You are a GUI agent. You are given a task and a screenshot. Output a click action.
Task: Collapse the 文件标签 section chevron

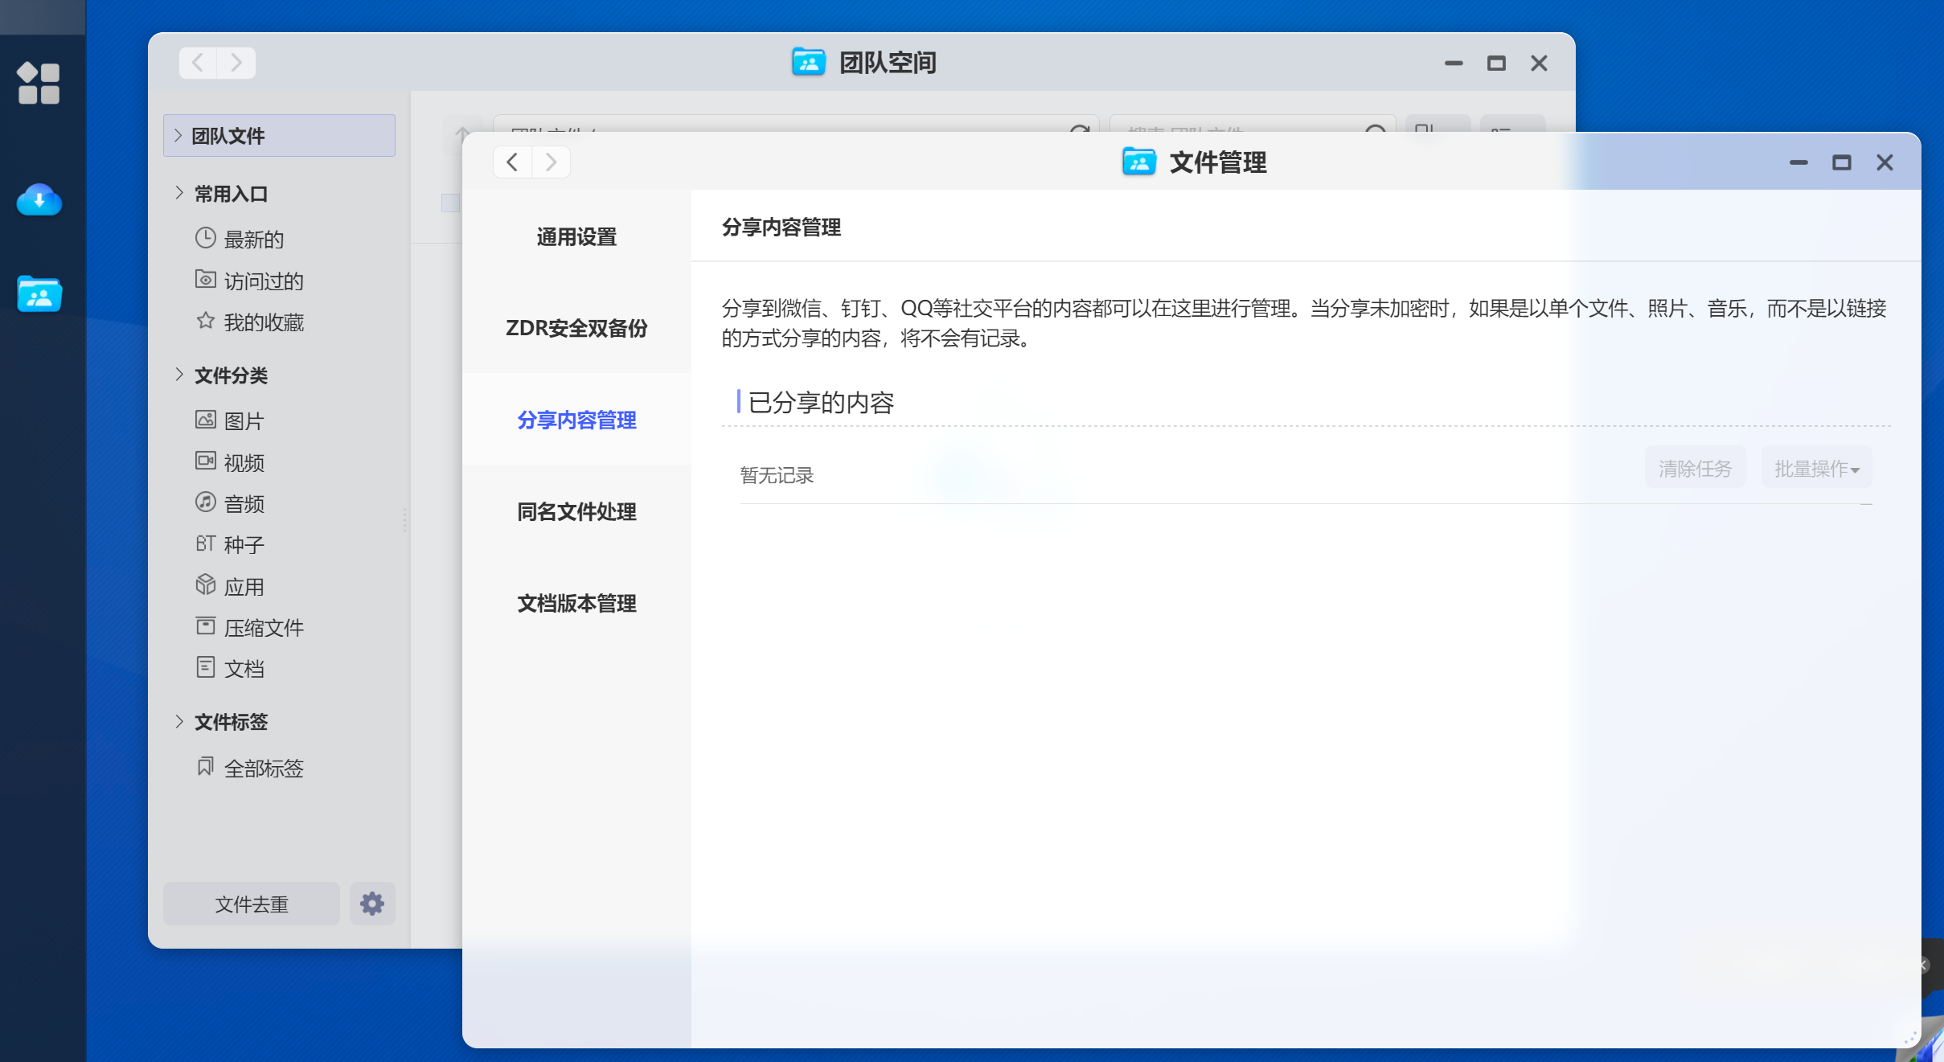[178, 721]
